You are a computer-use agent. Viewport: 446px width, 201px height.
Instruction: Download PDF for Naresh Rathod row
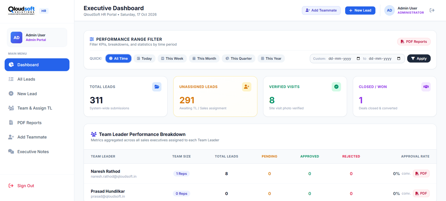(421, 173)
